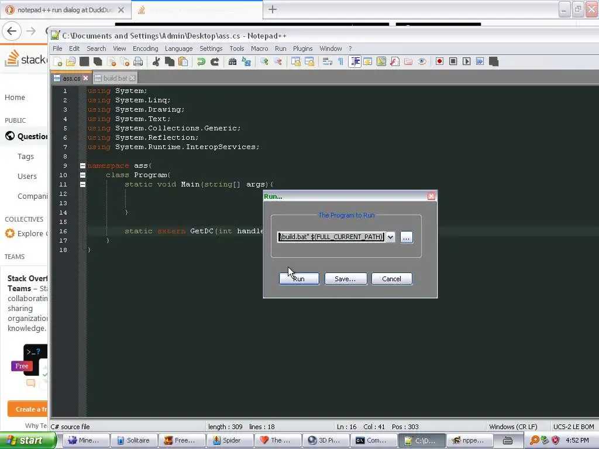Click the Close document toolbar icon
This screenshot has height=449, width=599.
(x=111, y=61)
